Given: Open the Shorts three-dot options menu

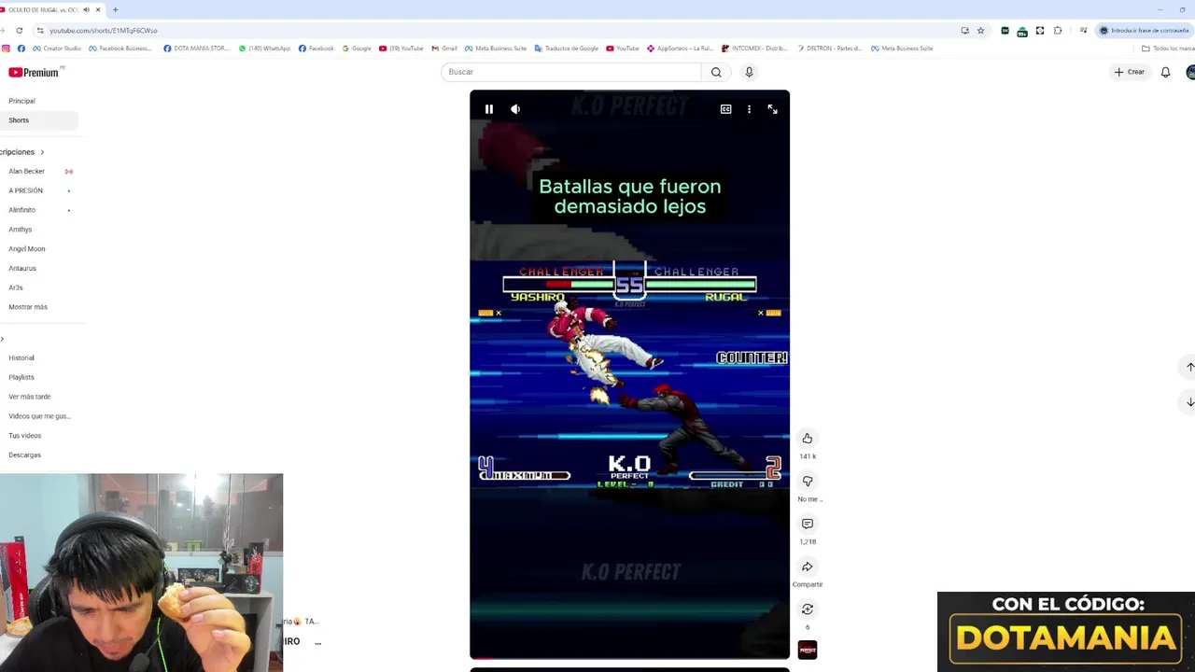Looking at the screenshot, I should [x=749, y=109].
